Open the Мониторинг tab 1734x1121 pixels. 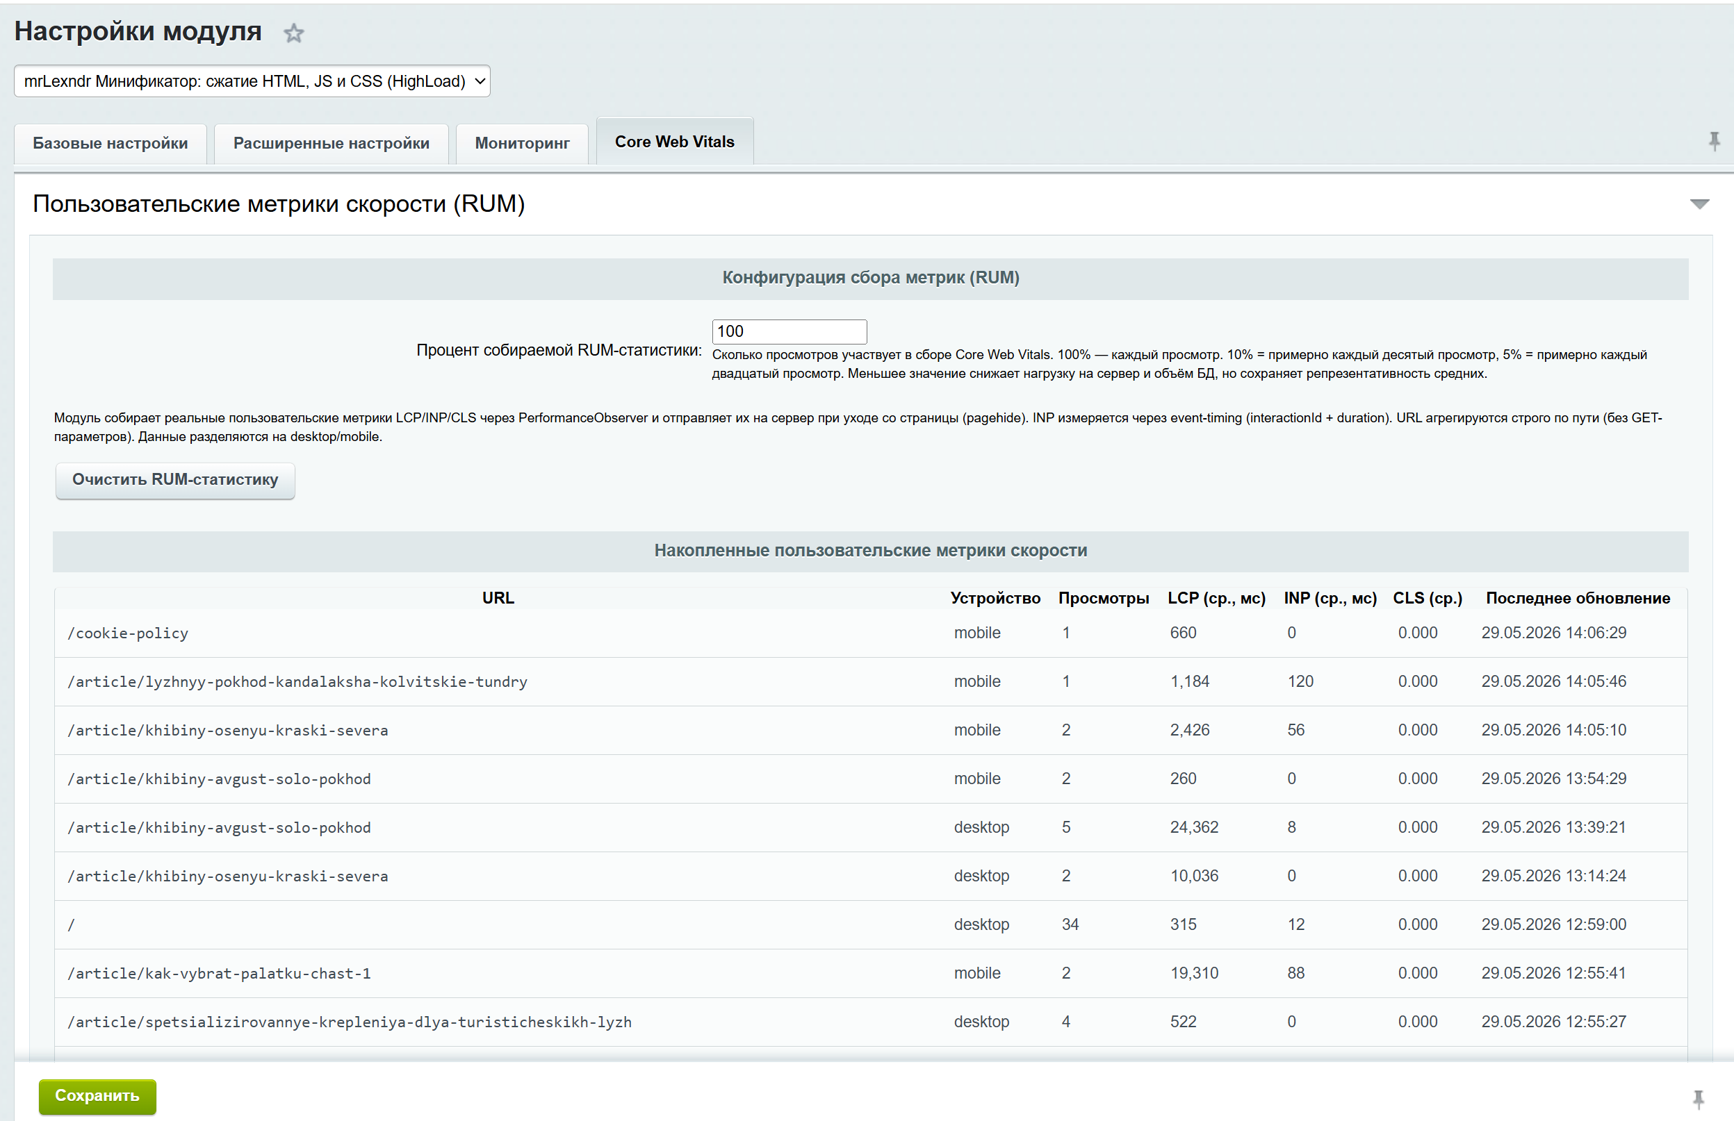pos(522,143)
